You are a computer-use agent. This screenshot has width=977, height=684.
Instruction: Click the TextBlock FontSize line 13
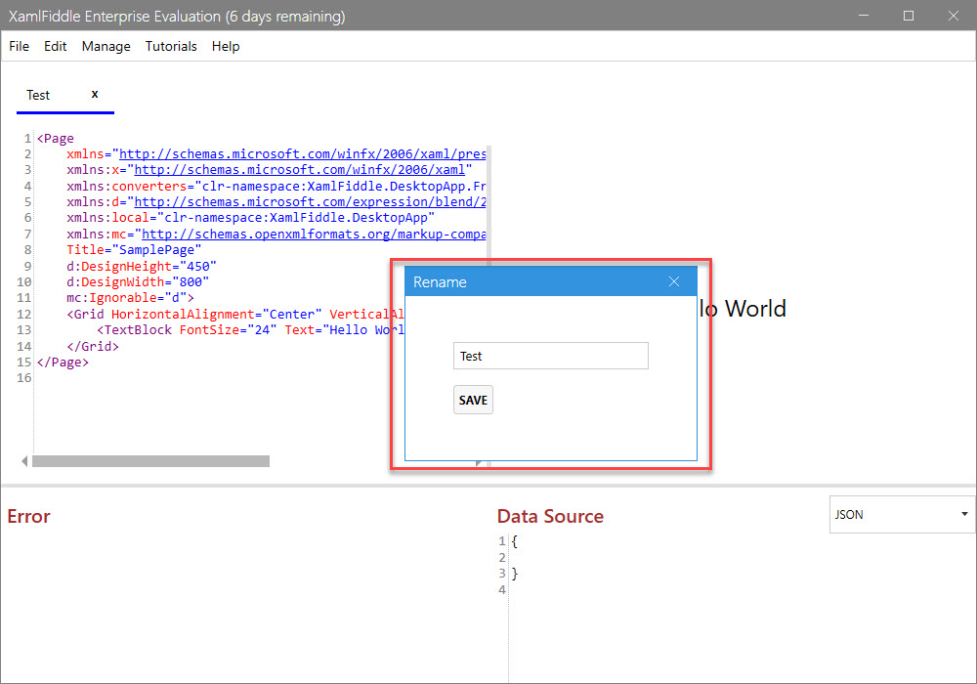coord(250,330)
